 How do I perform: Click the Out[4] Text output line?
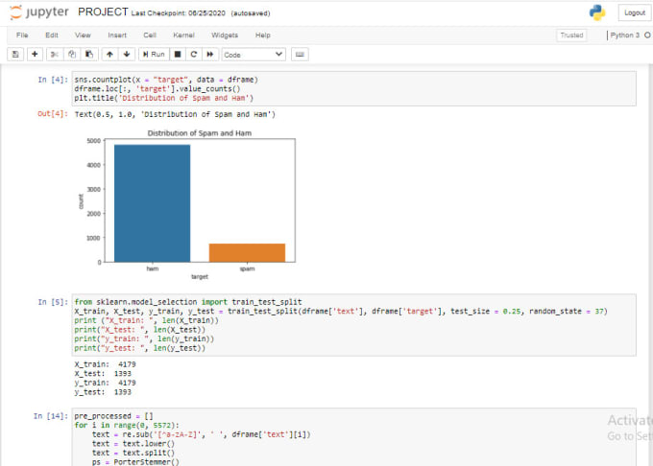click(x=175, y=114)
